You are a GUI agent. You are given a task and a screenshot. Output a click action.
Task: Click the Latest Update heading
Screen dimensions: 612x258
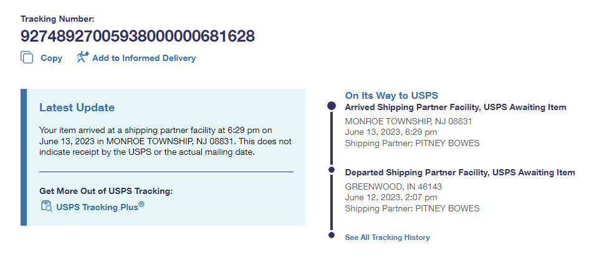click(x=77, y=108)
